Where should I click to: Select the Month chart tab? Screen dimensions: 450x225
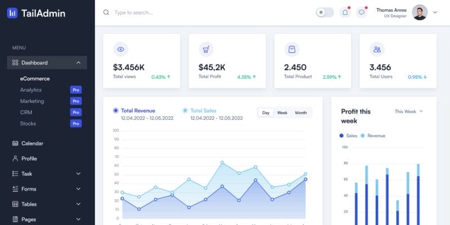coord(301,113)
